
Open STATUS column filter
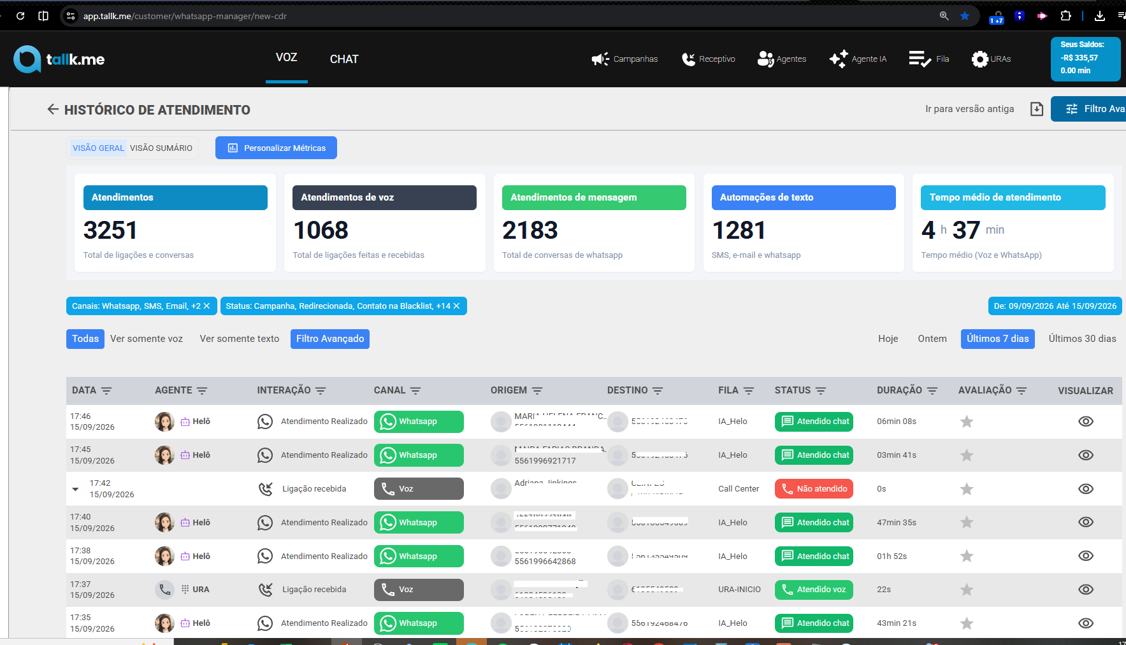pos(821,391)
